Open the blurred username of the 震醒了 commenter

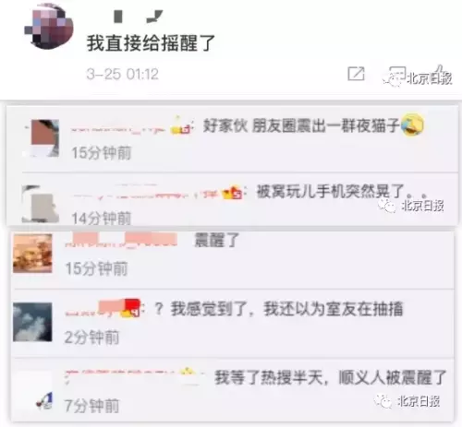(121, 240)
